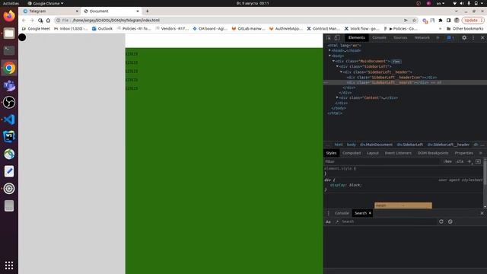Close the drawer Search tab
The width and height of the screenshot is (487, 274).
click(370, 213)
